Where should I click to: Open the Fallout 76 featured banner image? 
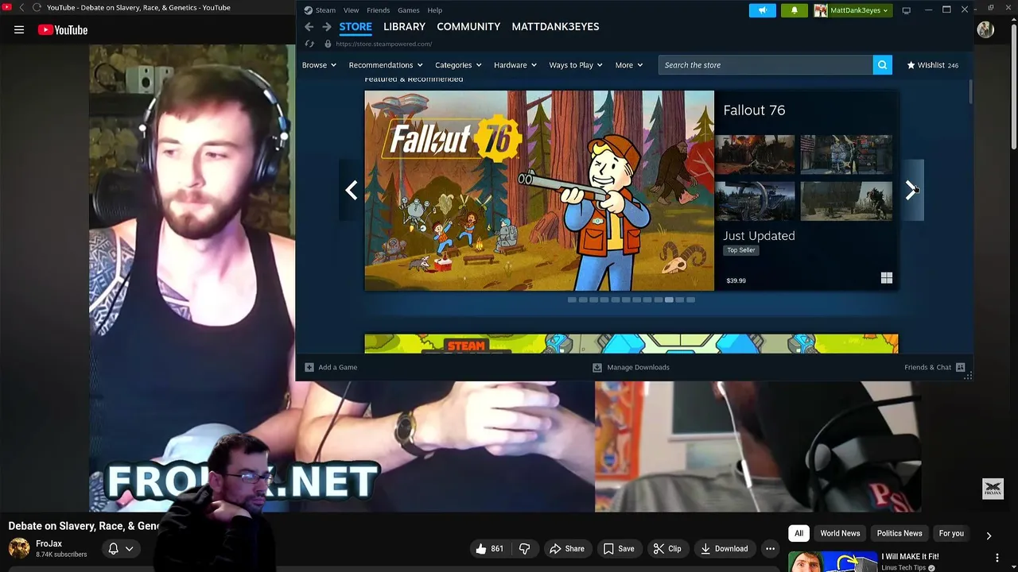click(539, 191)
